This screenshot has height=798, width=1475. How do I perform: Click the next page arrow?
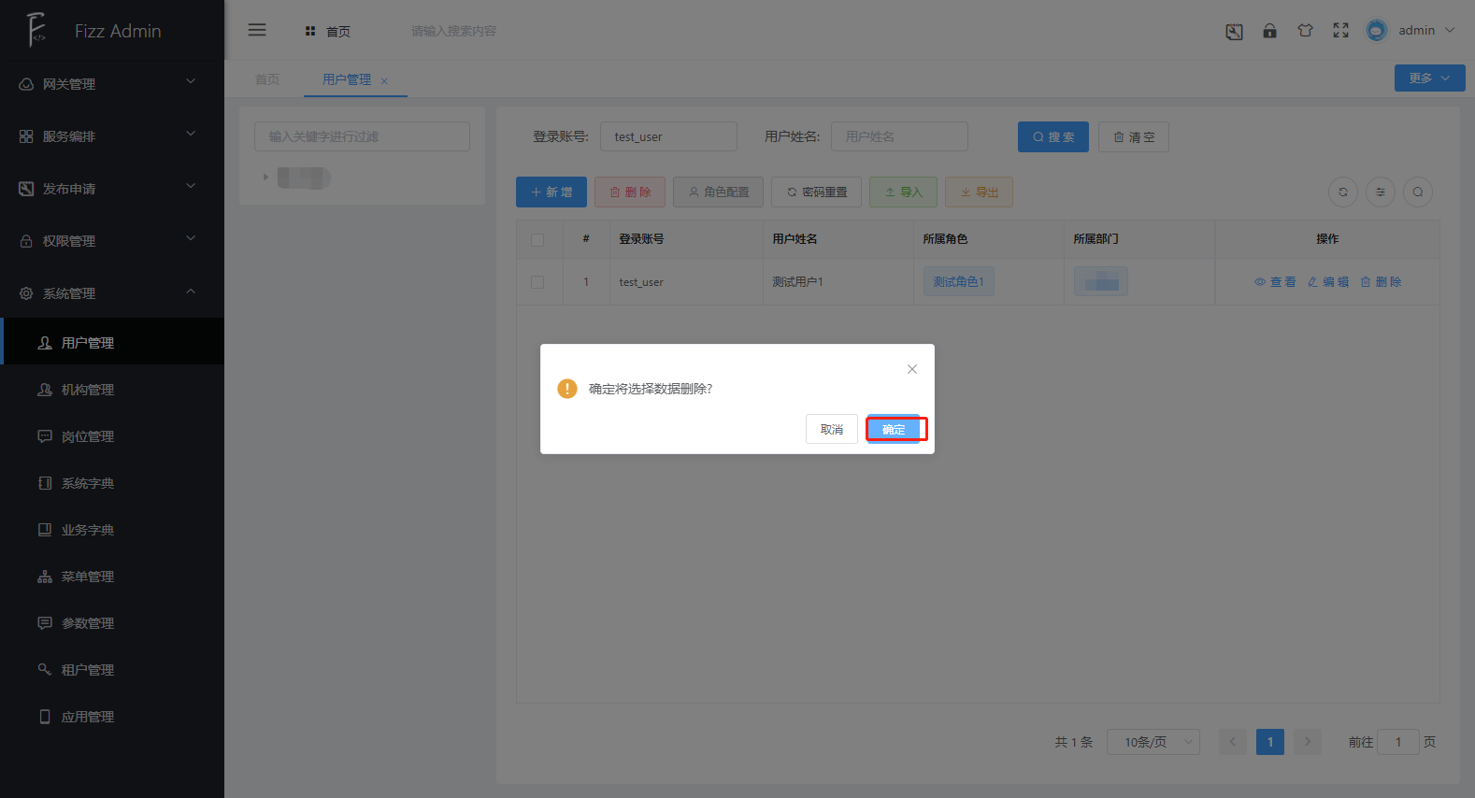click(1308, 742)
